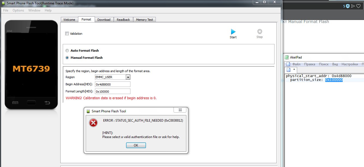Screen dimensions: 364x167
Task: Click the Smart Phone Flash Tool titlebar icon
Action: coord(3,3)
